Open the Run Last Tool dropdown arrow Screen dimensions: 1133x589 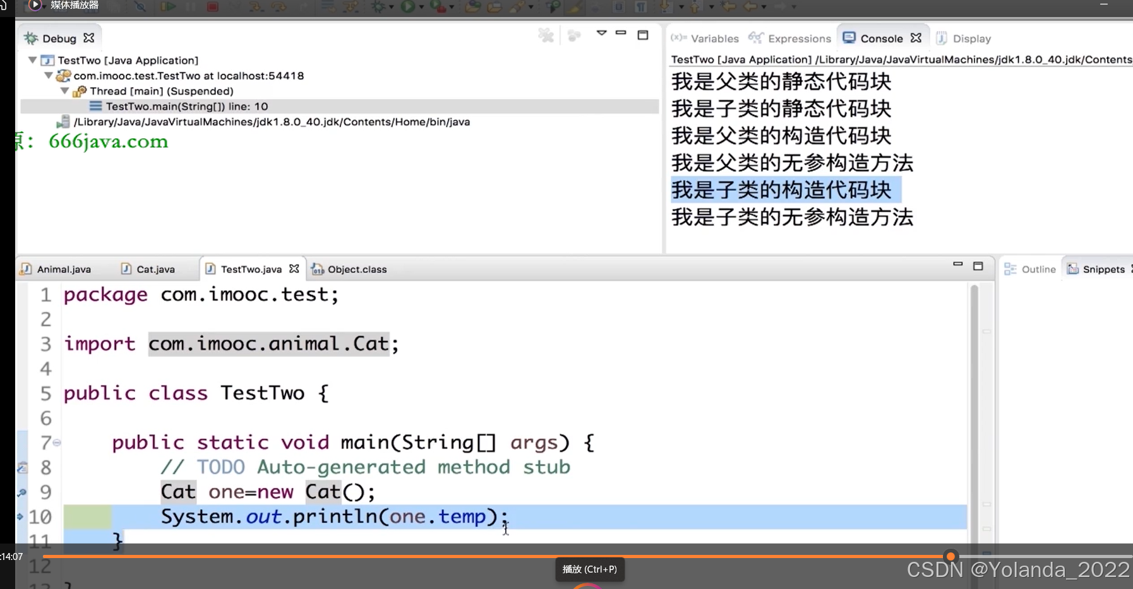click(x=452, y=6)
